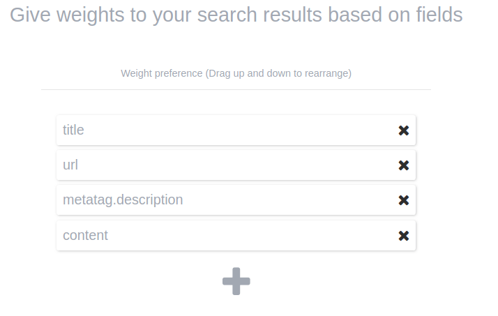This screenshot has width=498, height=316.
Task: Click the 'Weight preference' label text
Action: click(x=161, y=73)
